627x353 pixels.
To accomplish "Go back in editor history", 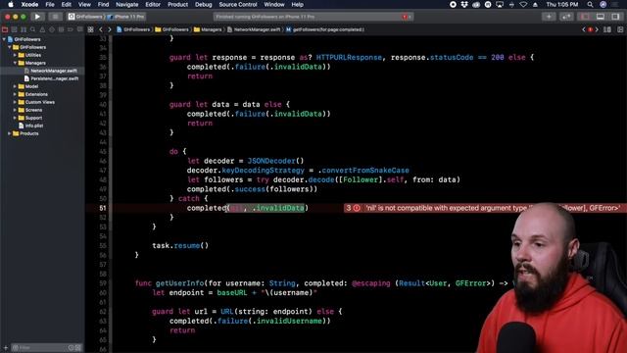I will tap(101, 29).
